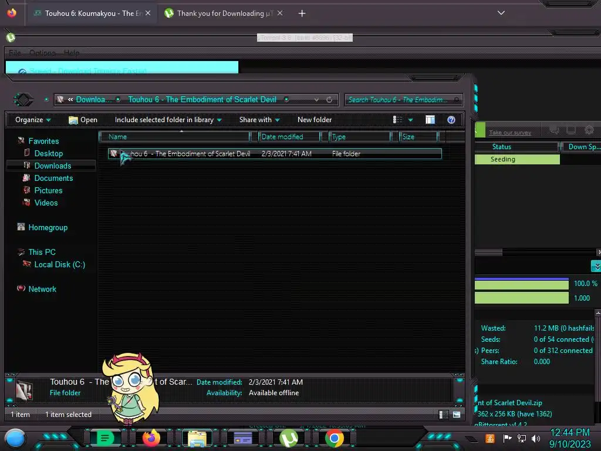Open File Explorer from the taskbar
Screen dimensions: 601x451
pyautogui.click(x=197, y=438)
